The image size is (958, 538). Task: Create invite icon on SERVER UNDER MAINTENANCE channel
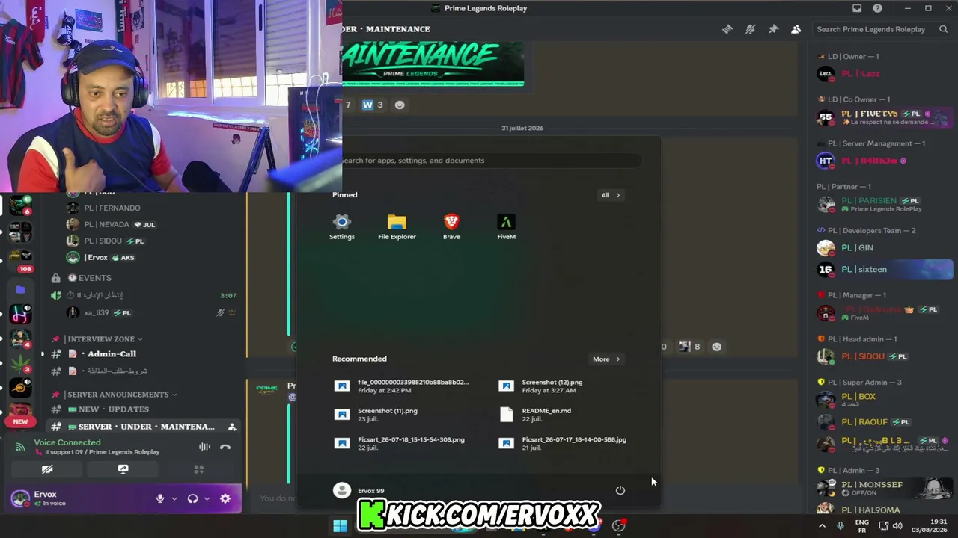tap(232, 427)
